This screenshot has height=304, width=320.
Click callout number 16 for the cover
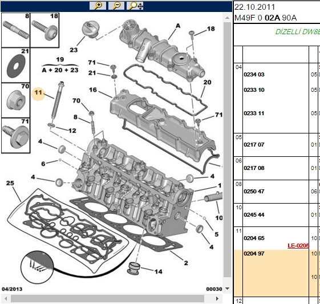[x=93, y=90]
